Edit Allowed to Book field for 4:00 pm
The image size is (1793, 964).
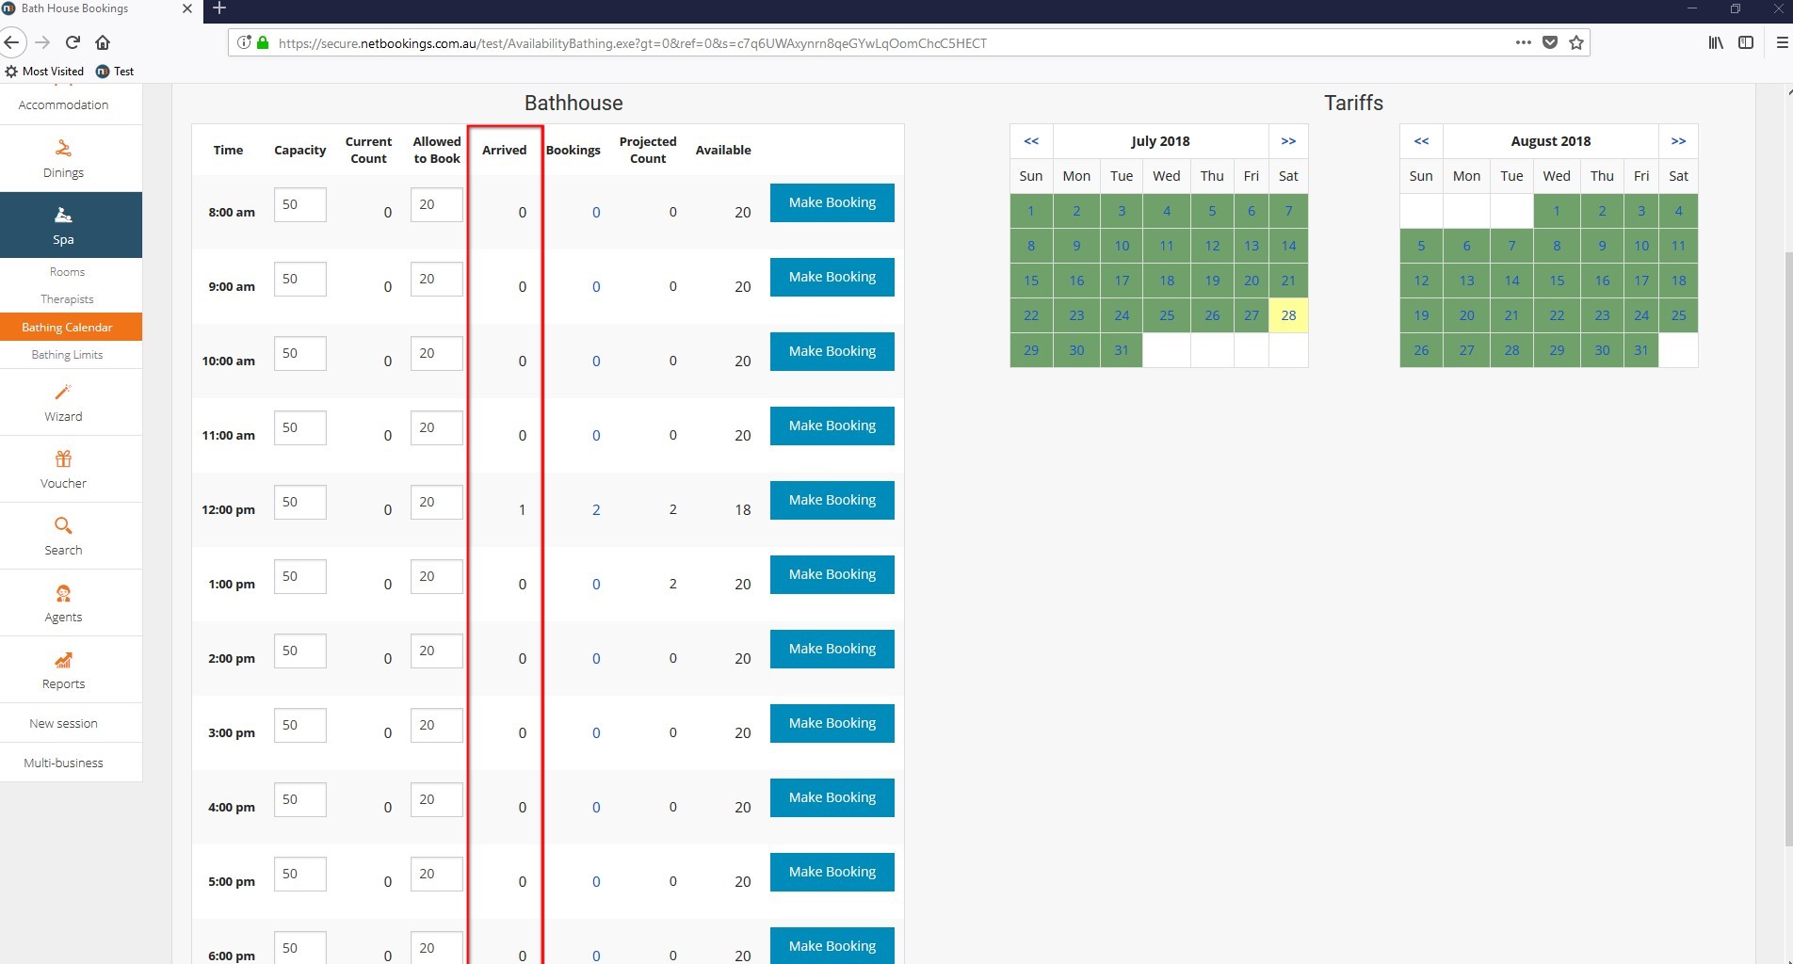coord(437,799)
